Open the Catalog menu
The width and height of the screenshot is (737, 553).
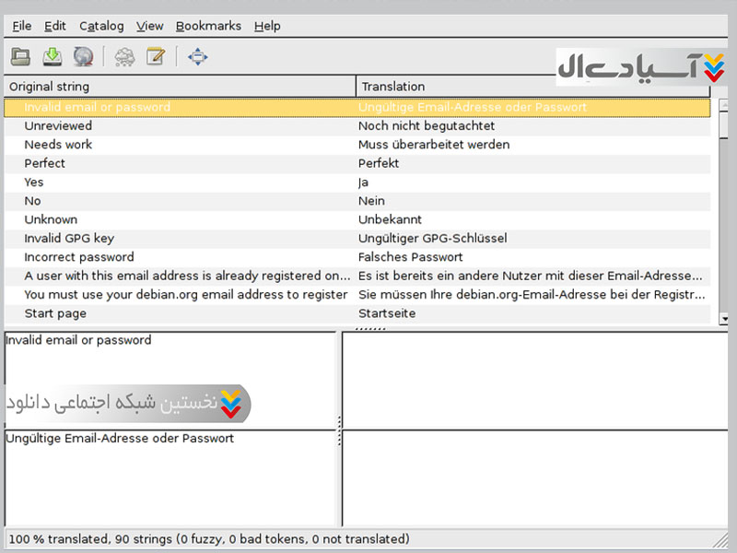100,26
